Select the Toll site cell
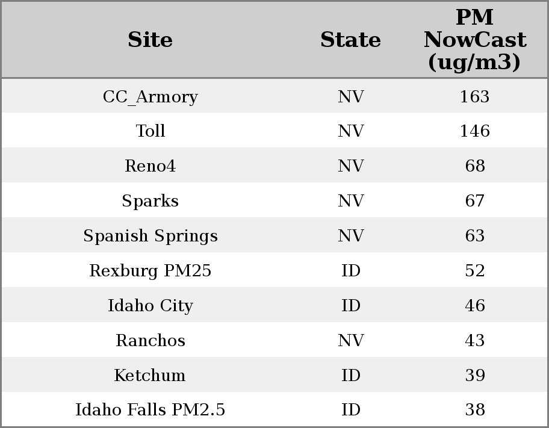 click(x=150, y=131)
